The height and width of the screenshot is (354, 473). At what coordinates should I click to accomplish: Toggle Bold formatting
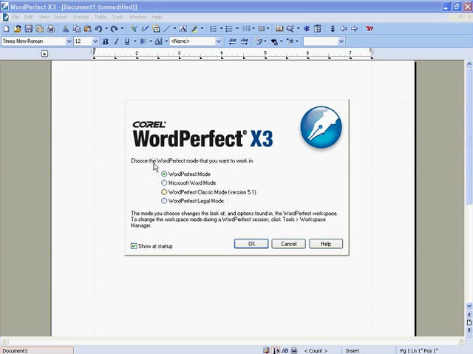105,41
